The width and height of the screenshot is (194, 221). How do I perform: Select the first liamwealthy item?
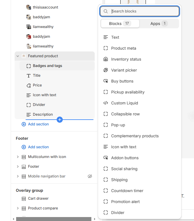click(x=57, y=27)
